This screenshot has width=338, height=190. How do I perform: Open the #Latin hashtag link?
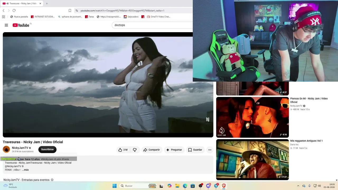(58, 159)
